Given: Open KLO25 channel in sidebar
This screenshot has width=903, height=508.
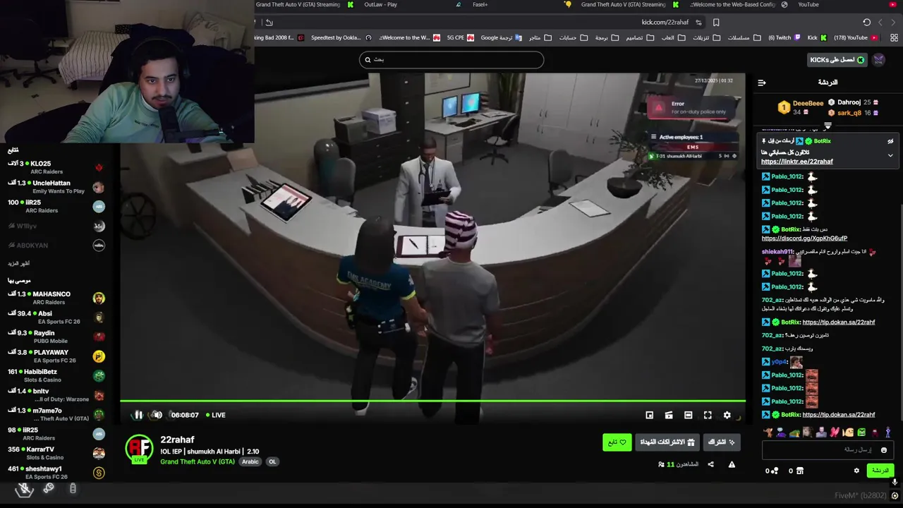Looking at the screenshot, I should (x=56, y=167).
